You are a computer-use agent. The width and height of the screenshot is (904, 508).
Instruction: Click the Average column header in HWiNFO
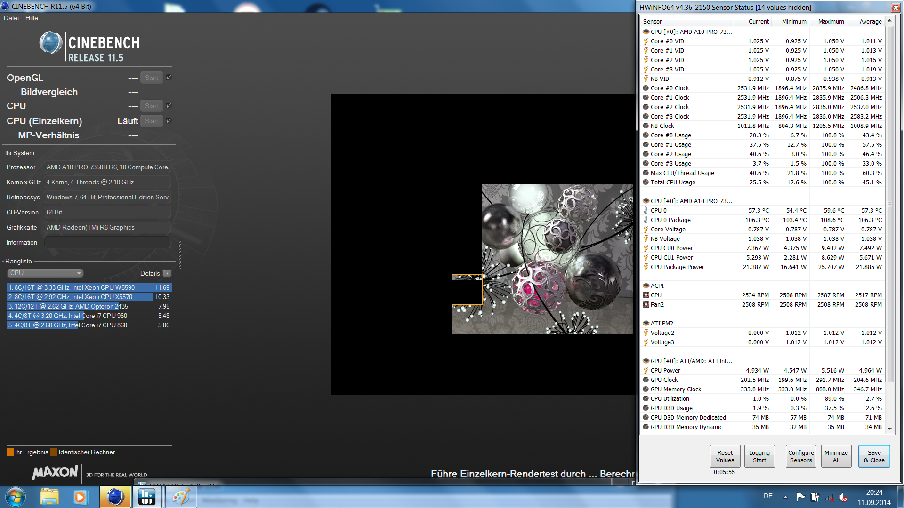[x=866, y=21]
